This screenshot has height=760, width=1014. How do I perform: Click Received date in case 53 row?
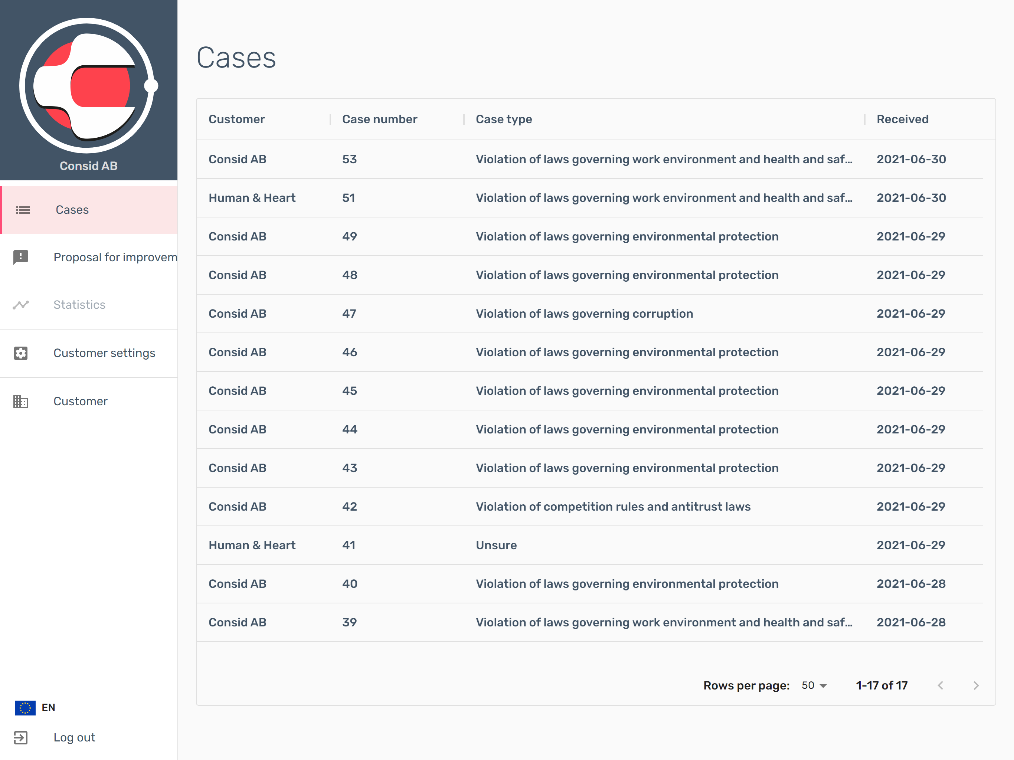[911, 159]
